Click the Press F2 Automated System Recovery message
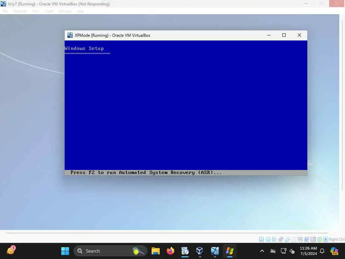This screenshot has width=345, height=259. tap(146, 172)
